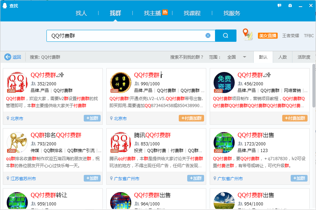Open avatar of 腾讯QQ付费群
316x210 pixels.
coord(120,143)
